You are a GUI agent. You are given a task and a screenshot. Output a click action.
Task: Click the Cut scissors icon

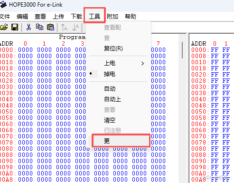28,27
